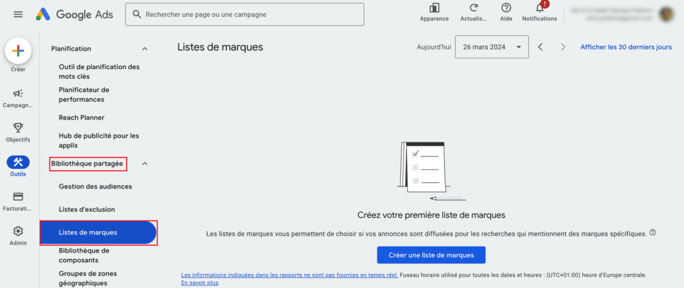Click Afficher les 30 derniers jours link
Viewport: 684px width, 288px height.
pos(626,47)
